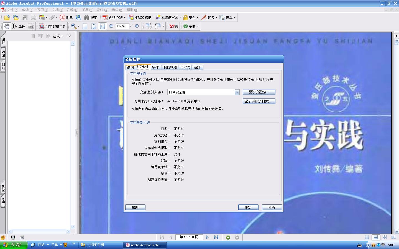Click the Yahoo search toolbar icon
Viewport: 399px width, 249px height.
point(174,26)
